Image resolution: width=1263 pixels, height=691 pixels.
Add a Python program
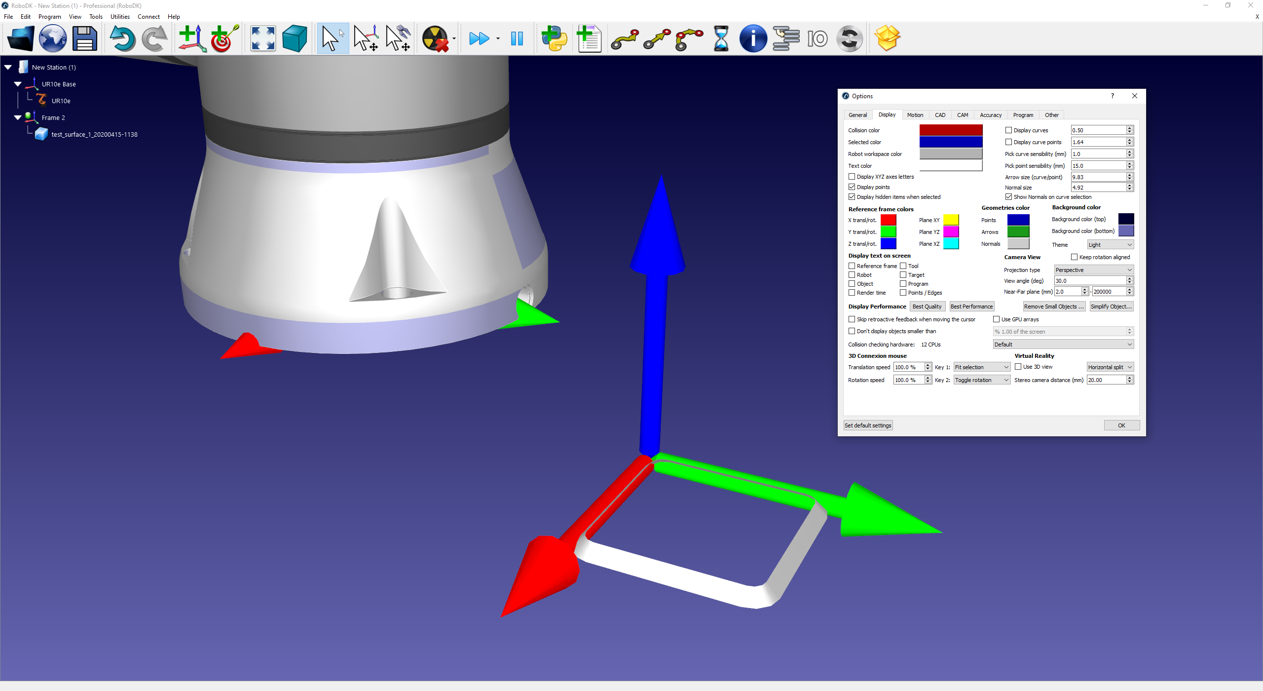pos(554,38)
